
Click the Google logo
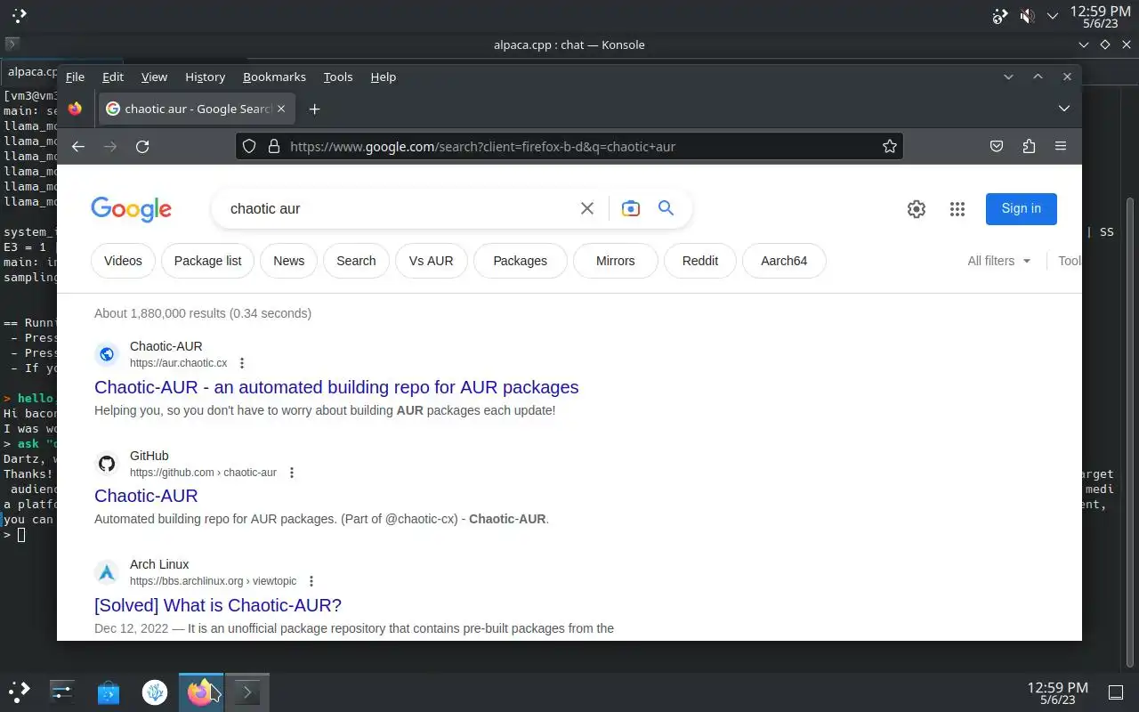(x=131, y=209)
